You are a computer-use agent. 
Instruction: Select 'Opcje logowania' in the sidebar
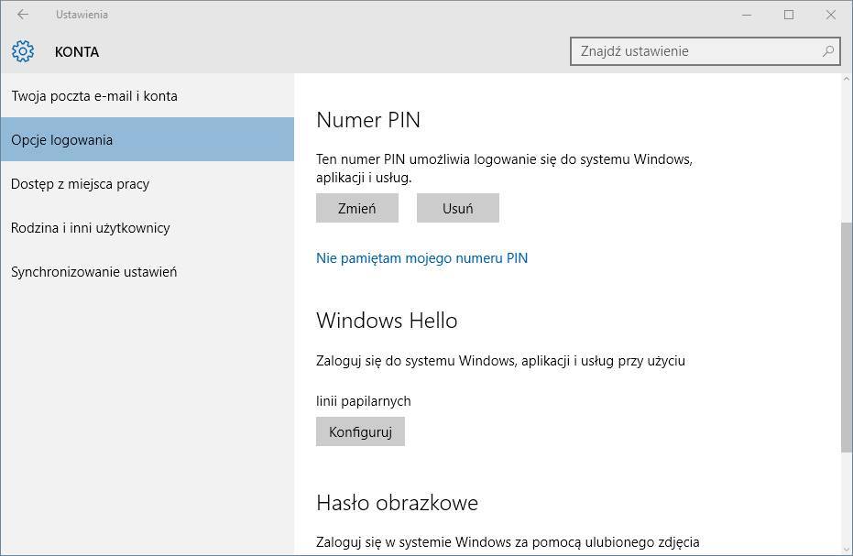[148, 139]
